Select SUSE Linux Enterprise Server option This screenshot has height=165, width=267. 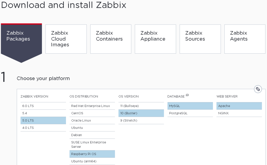(x=92, y=144)
